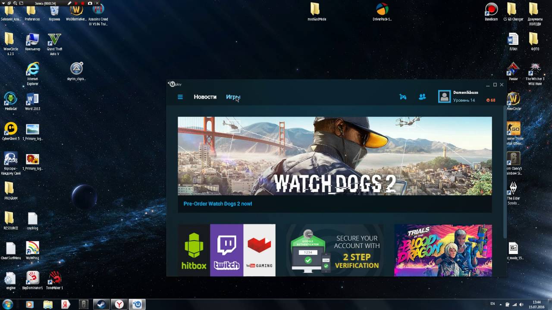Select the Grand Theft Auto V shortcut
The image size is (552, 310).
(54, 44)
